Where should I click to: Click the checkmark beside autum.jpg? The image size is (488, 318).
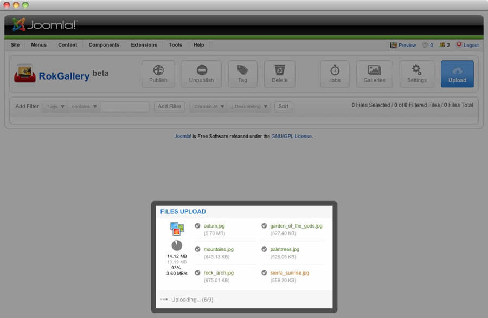198,226
